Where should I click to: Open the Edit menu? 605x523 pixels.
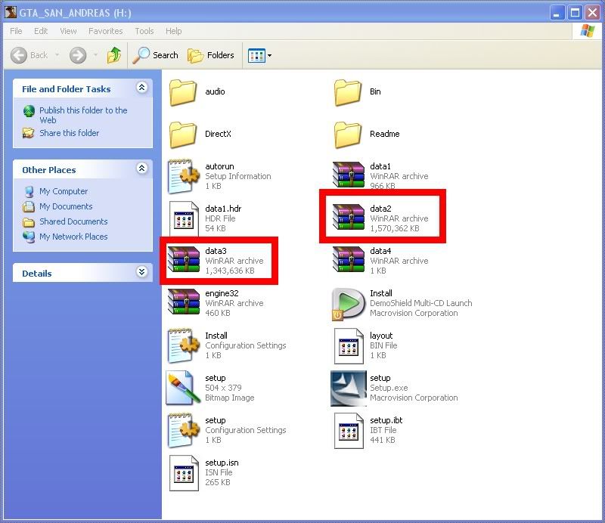(x=41, y=31)
